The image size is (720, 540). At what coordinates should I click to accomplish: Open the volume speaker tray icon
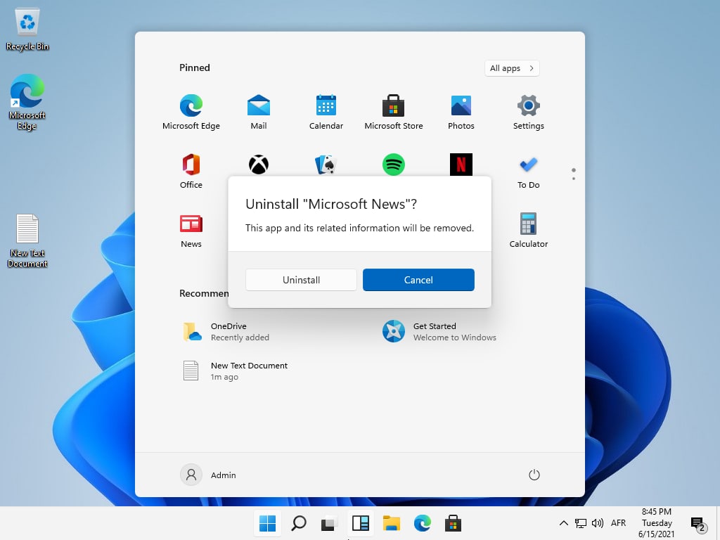(598, 523)
